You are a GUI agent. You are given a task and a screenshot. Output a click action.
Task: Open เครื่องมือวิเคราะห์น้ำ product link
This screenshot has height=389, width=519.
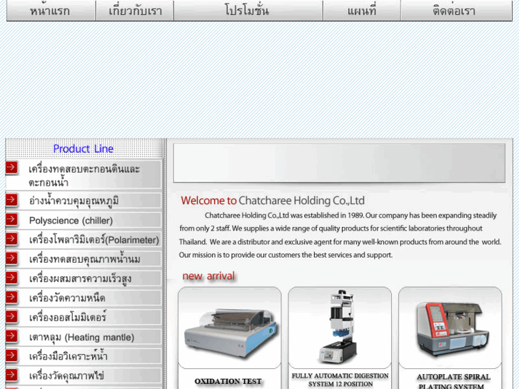pos(68,356)
